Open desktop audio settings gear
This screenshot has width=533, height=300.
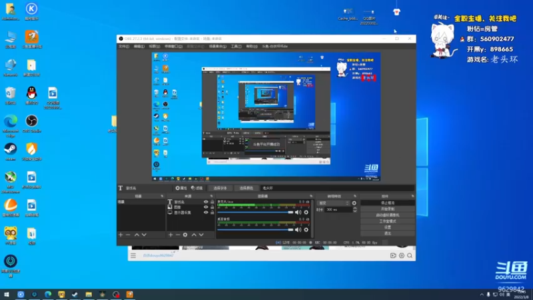pos(306,229)
